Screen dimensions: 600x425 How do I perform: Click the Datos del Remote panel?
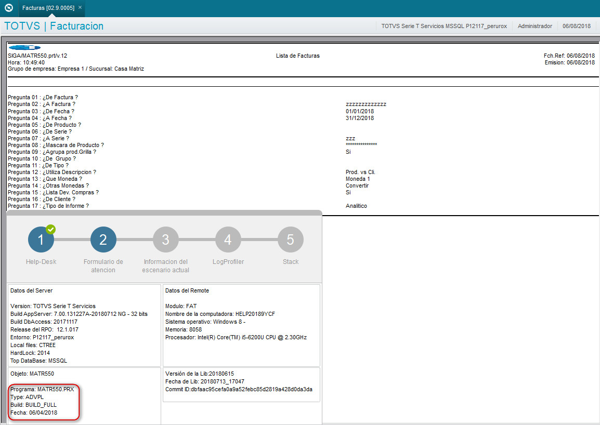[241, 325]
